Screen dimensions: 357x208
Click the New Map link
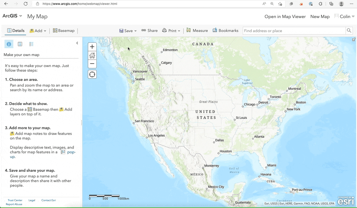click(320, 17)
